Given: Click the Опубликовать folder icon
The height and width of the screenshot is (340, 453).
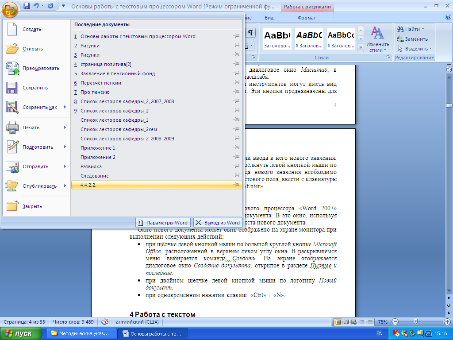Looking at the screenshot, I should click(x=12, y=186).
